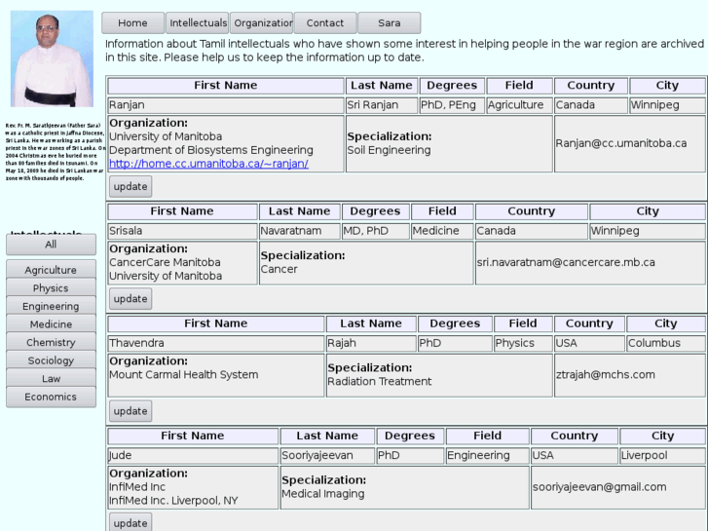708x531 pixels.
Task: Click Father Sara's portrait photo
Action: (51, 58)
